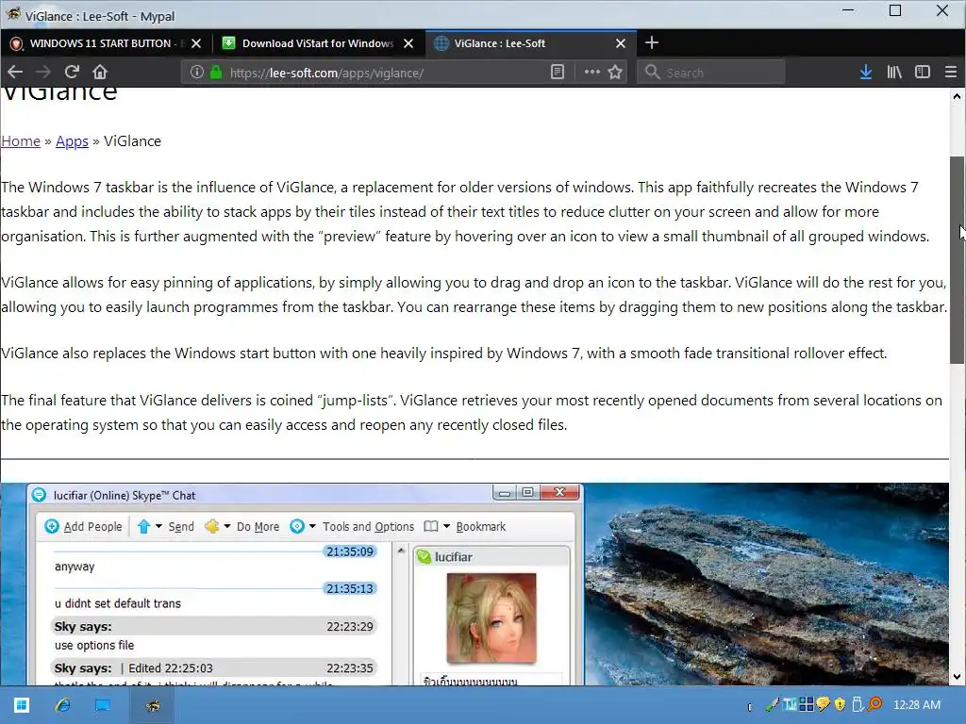The image size is (966, 724).
Task: Close the WINDOWS 11 START BUTTON tab
Action: 196,43
